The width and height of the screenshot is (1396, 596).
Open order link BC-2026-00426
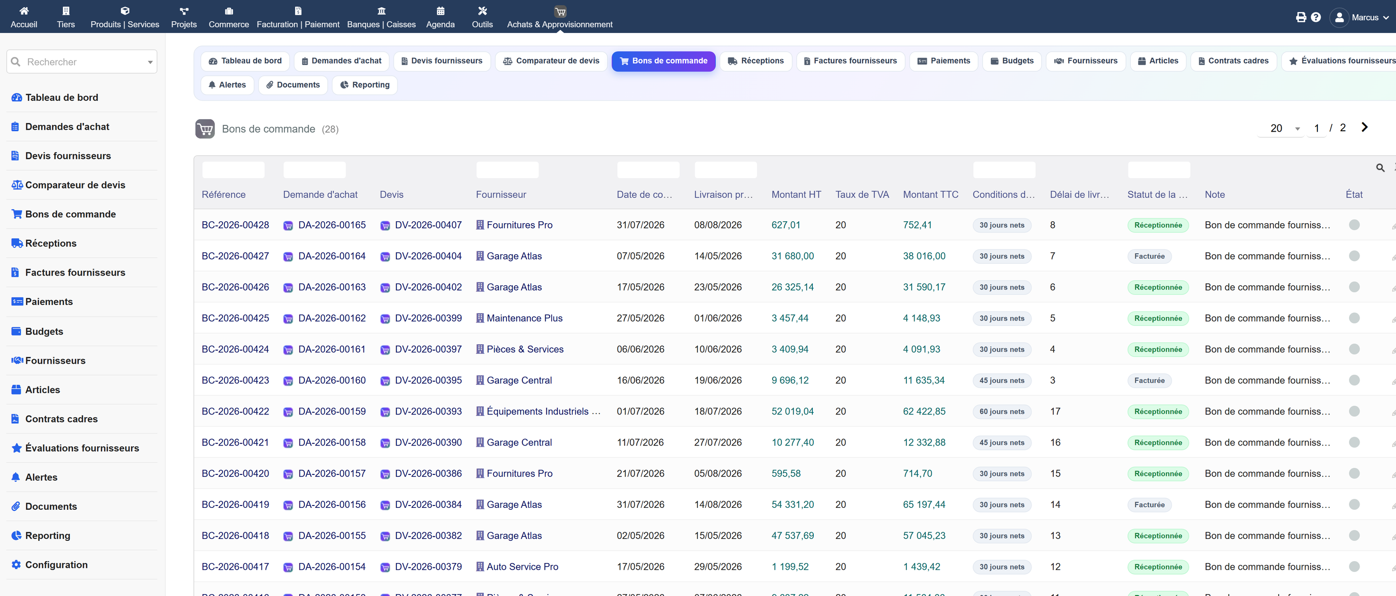pyautogui.click(x=235, y=287)
